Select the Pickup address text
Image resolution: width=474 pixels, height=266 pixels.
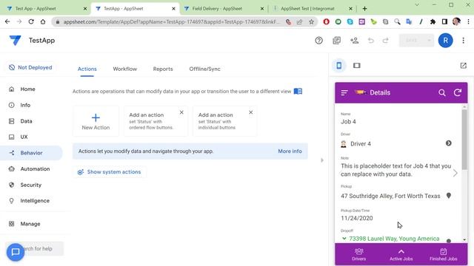[x=390, y=196]
